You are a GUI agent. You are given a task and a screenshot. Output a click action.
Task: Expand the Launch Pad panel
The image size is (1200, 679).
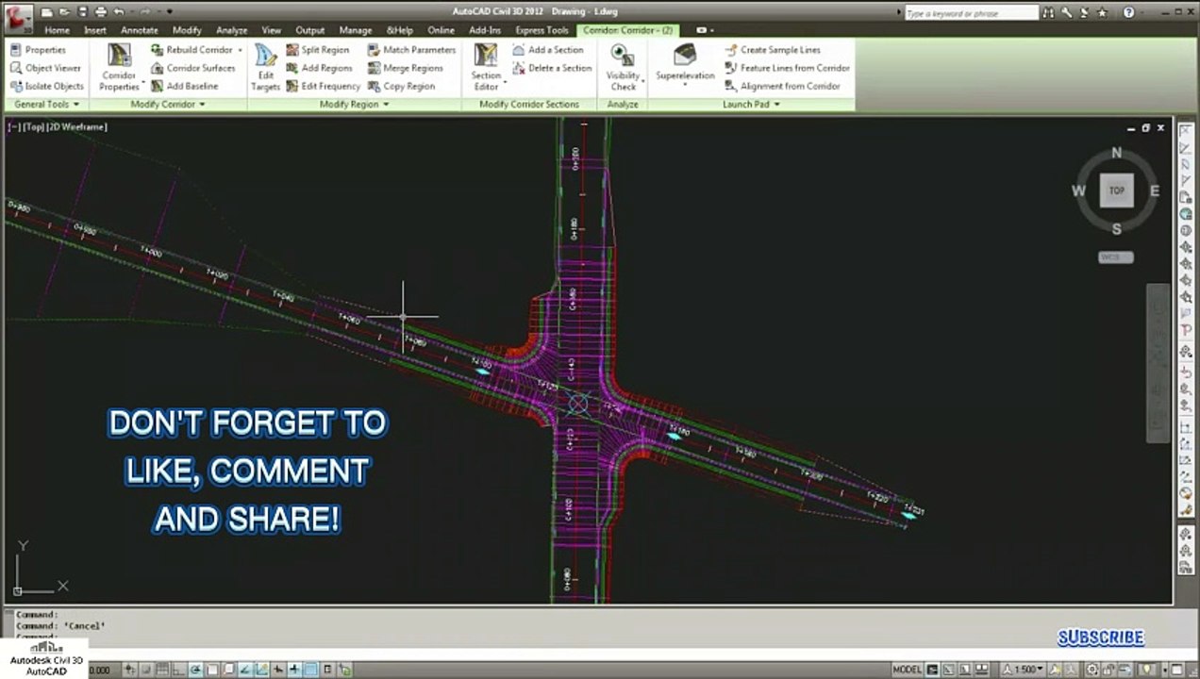[751, 105]
